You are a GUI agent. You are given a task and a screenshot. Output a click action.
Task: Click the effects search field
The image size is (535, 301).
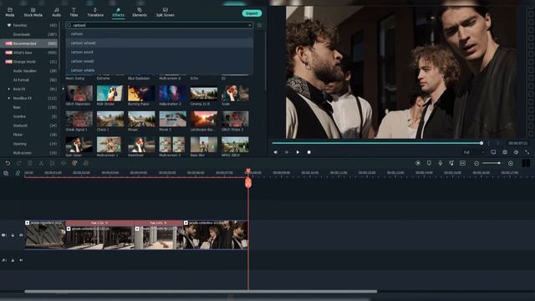point(159,25)
